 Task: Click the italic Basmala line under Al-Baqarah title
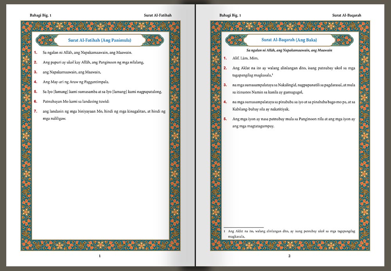[x=289, y=50]
